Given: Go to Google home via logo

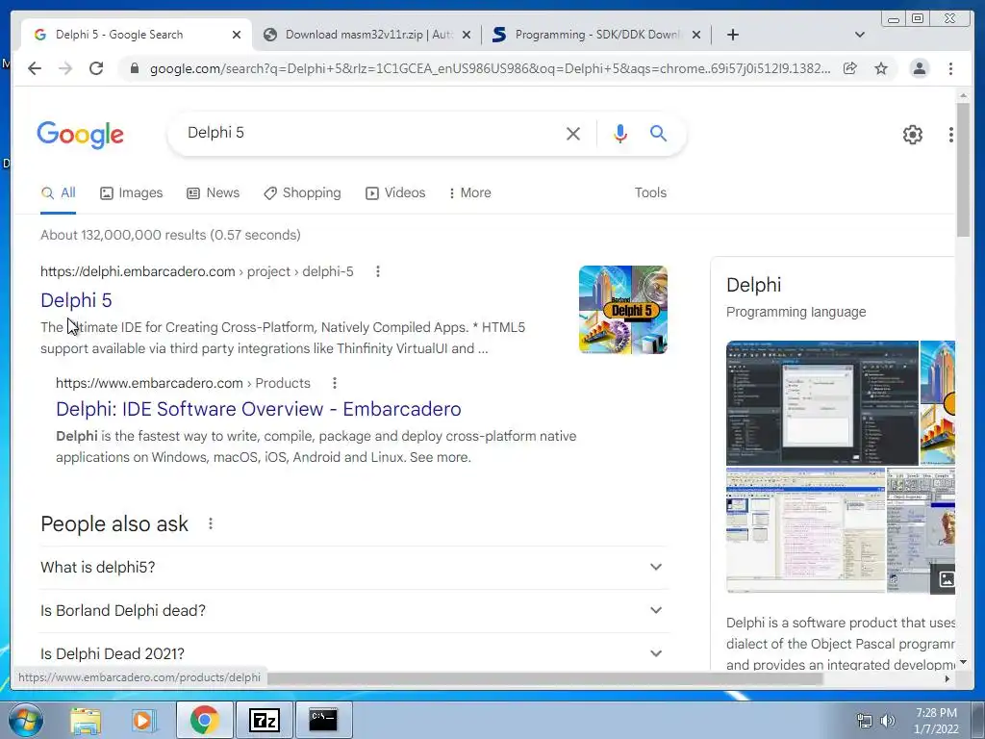Looking at the screenshot, I should pos(81,135).
